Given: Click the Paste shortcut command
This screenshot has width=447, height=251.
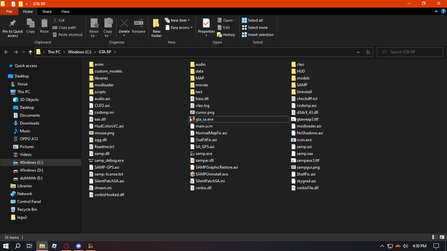Looking at the screenshot, I should coord(68,35).
